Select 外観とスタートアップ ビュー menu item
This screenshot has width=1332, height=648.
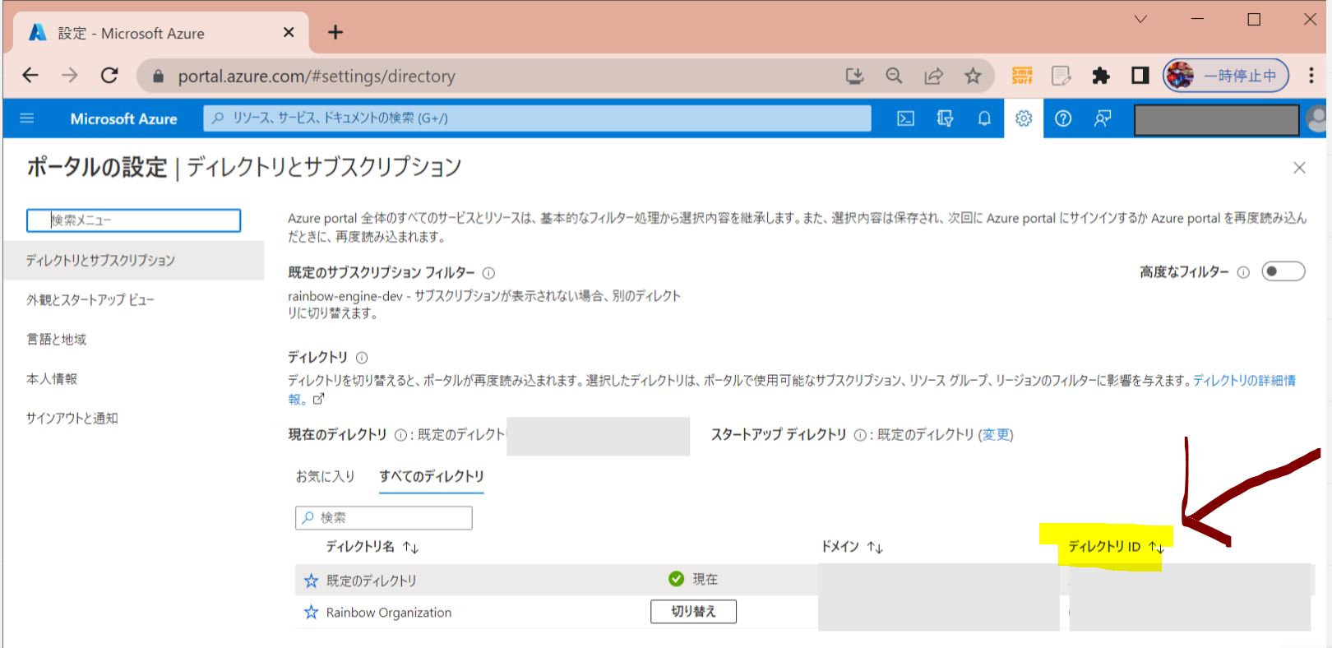(90, 300)
